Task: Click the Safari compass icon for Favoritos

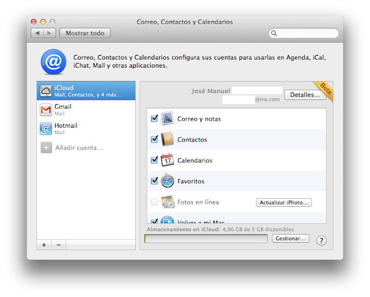Action: click(x=167, y=181)
